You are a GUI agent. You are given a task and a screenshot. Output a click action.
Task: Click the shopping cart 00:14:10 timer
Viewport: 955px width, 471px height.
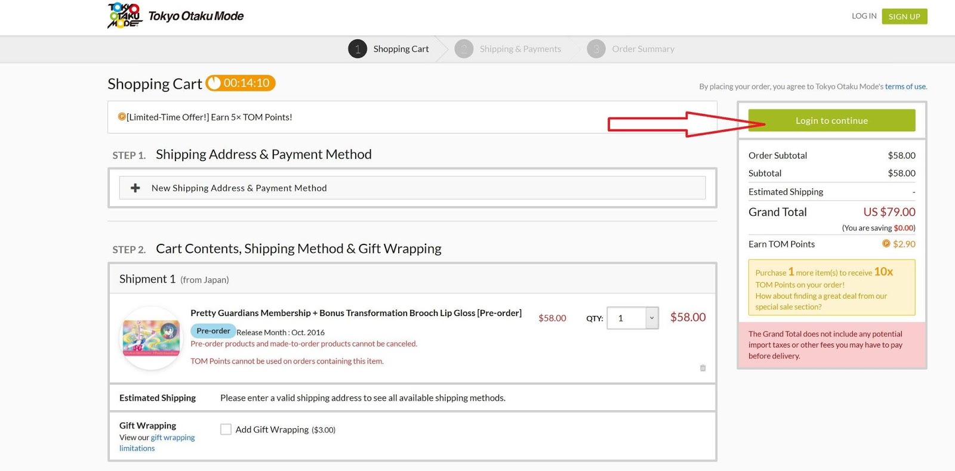[241, 83]
